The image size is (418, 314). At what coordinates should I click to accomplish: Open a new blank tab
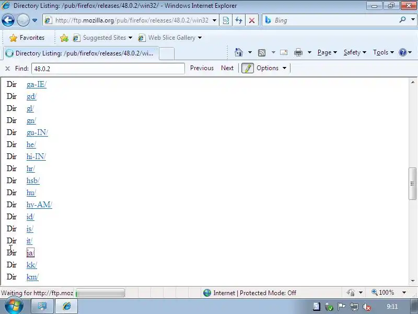(x=167, y=53)
